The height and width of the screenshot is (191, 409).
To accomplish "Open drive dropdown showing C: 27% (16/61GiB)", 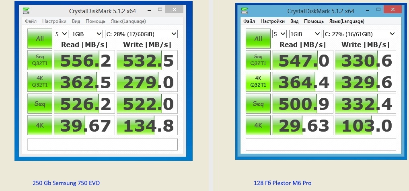I will point(360,34).
